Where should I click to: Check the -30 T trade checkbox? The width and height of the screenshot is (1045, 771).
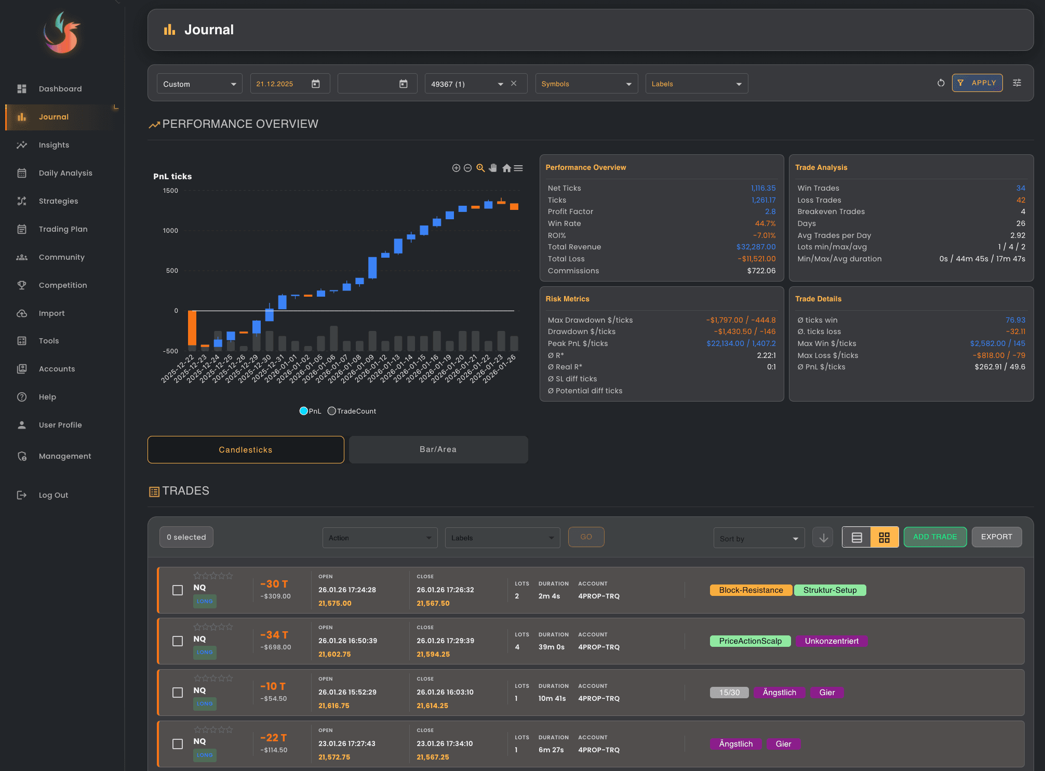(x=178, y=590)
